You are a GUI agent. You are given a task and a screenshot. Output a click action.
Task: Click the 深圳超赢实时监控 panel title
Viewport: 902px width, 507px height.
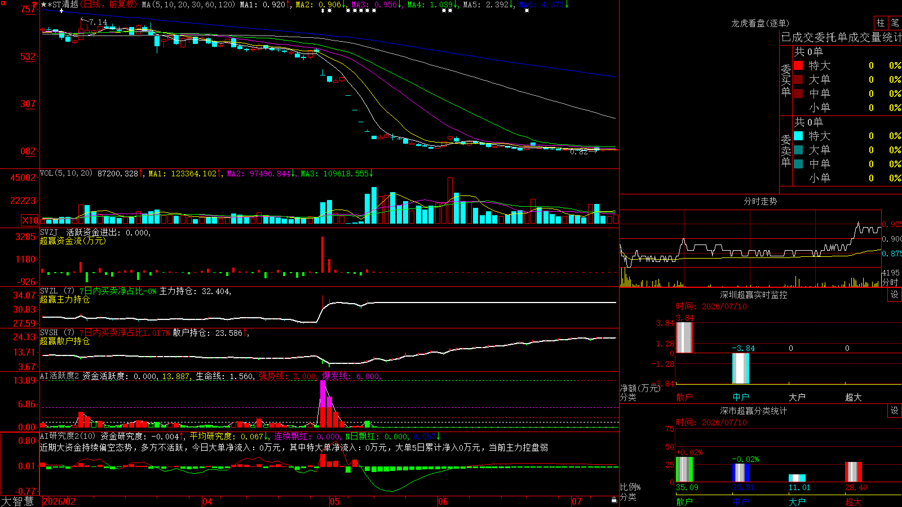(x=754, y=295)
